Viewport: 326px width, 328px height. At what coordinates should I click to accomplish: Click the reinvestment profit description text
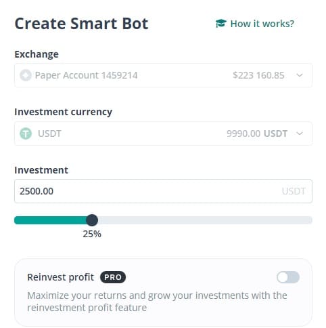[157, 302]
